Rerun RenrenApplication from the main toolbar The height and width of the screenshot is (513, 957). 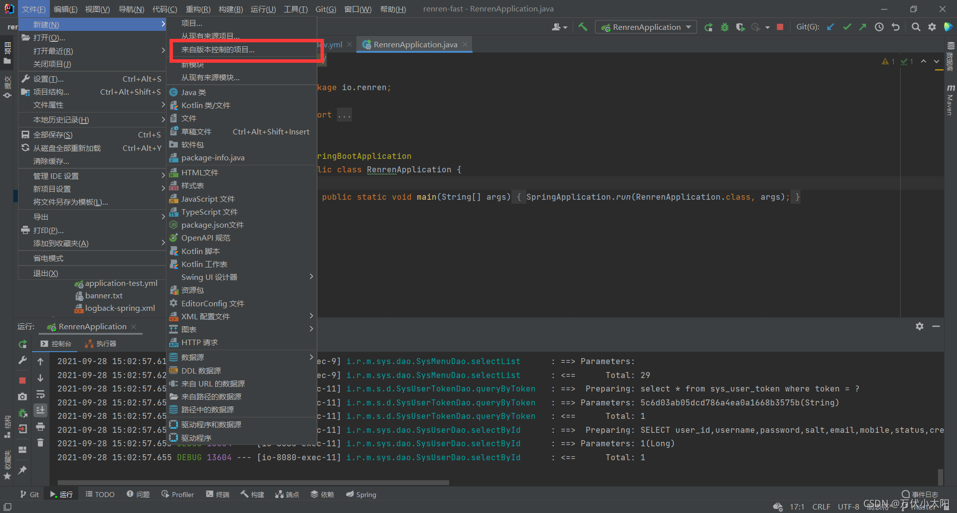(708, 27)
